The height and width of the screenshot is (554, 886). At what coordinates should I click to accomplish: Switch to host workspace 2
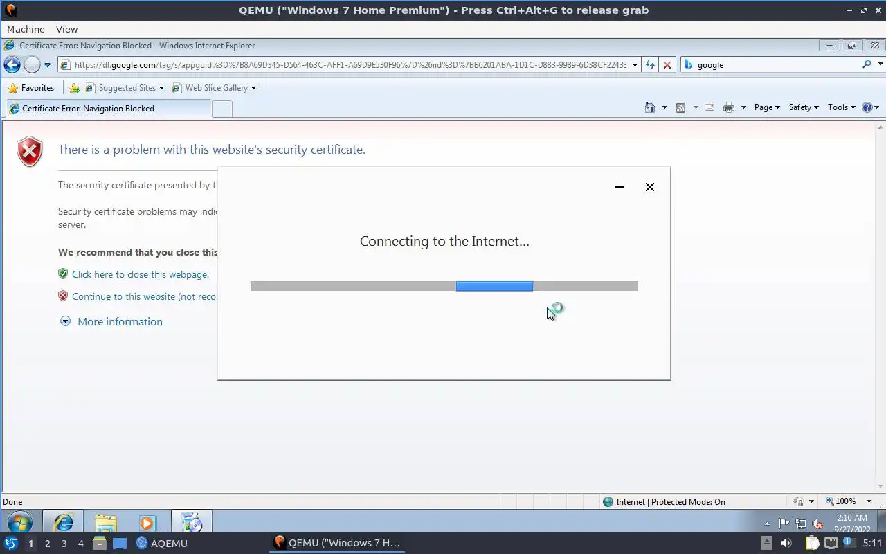[47, 544]
